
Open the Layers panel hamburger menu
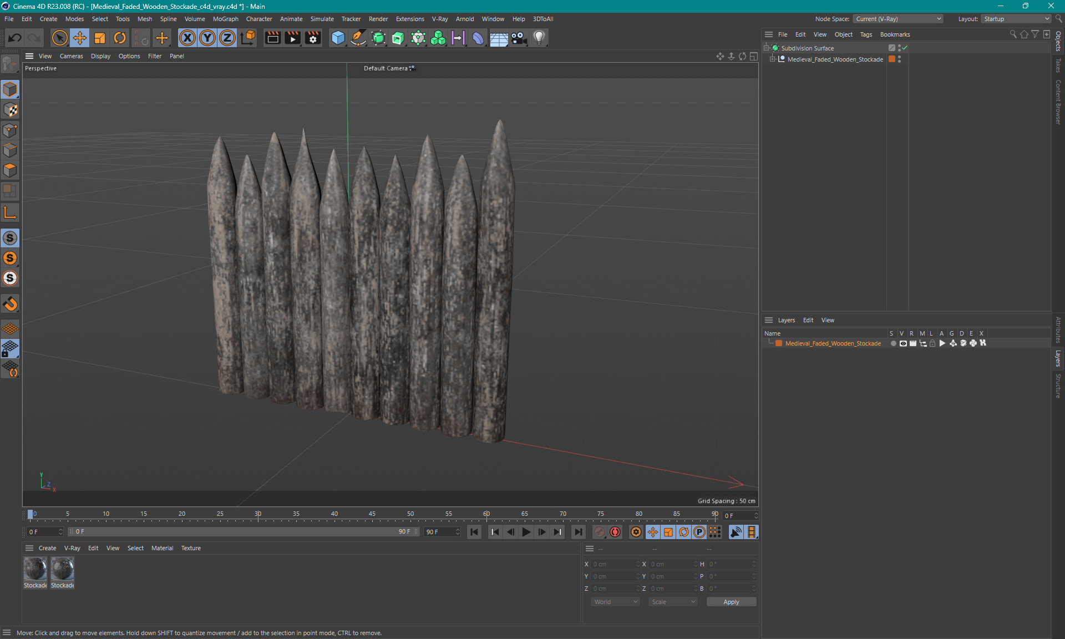point(769,320)
